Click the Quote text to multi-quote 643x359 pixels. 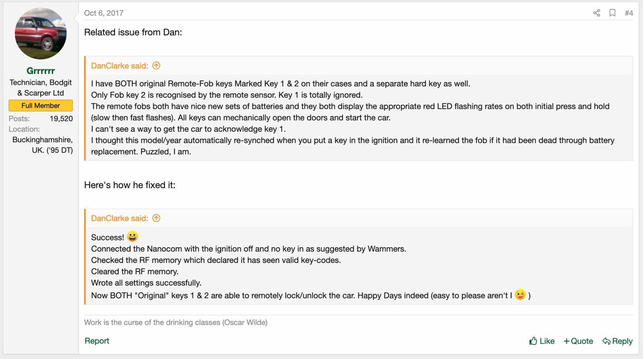[582, 341]
